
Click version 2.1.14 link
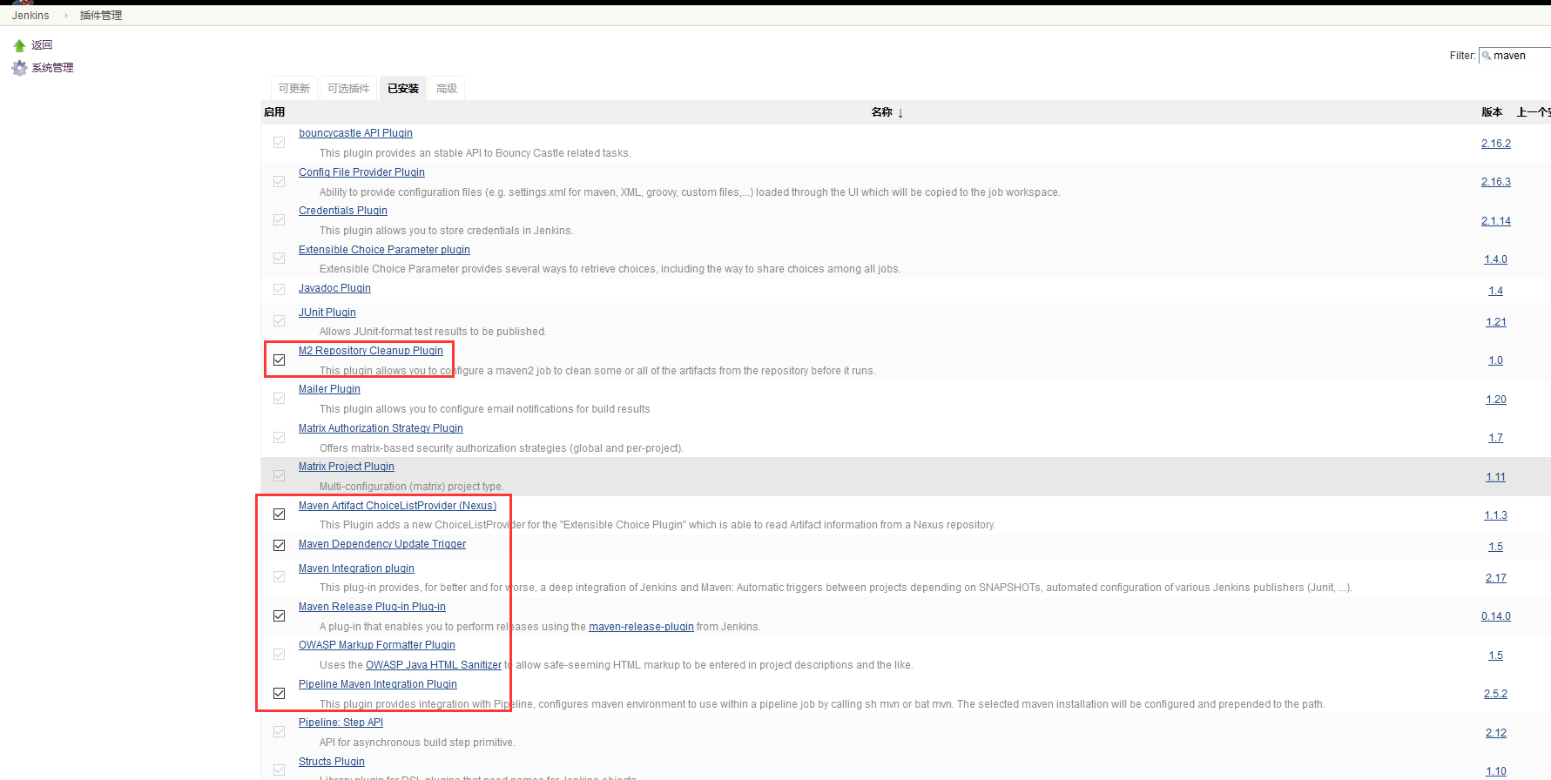tap(1496, 221)
